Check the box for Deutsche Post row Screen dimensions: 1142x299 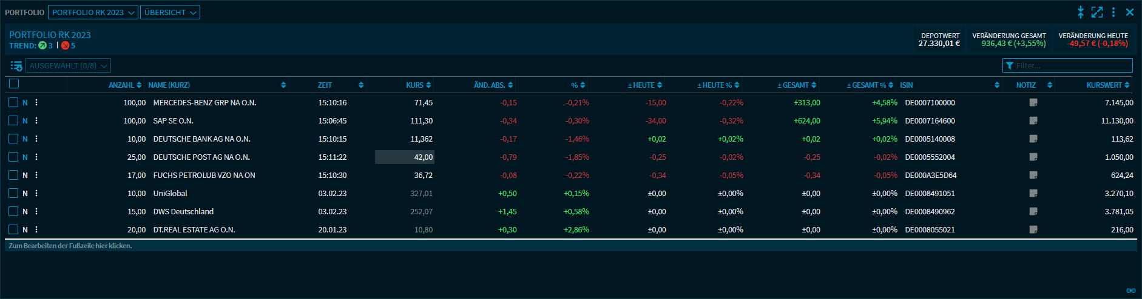tap(13, 157)
